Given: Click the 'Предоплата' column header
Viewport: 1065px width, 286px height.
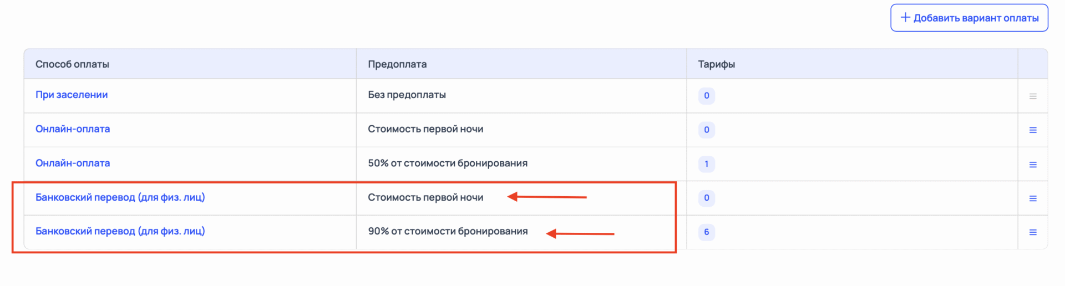Looking at the screenshot, I should 397,64.
